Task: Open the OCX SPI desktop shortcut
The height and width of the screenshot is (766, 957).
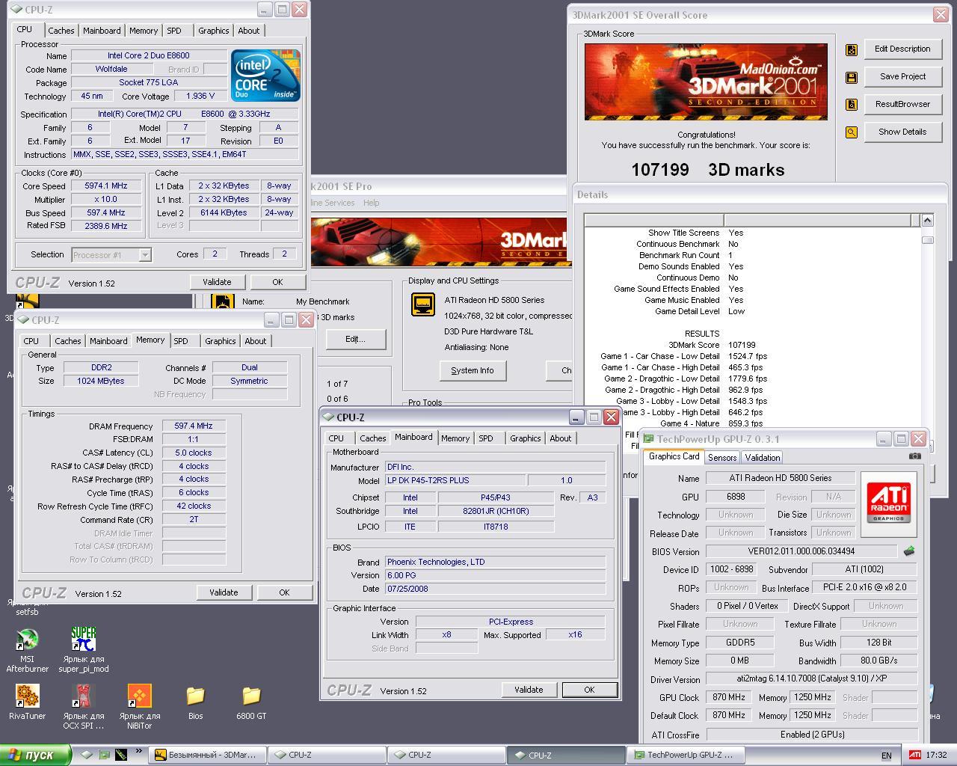Action: pyautogui.click(x=83, y=706)
